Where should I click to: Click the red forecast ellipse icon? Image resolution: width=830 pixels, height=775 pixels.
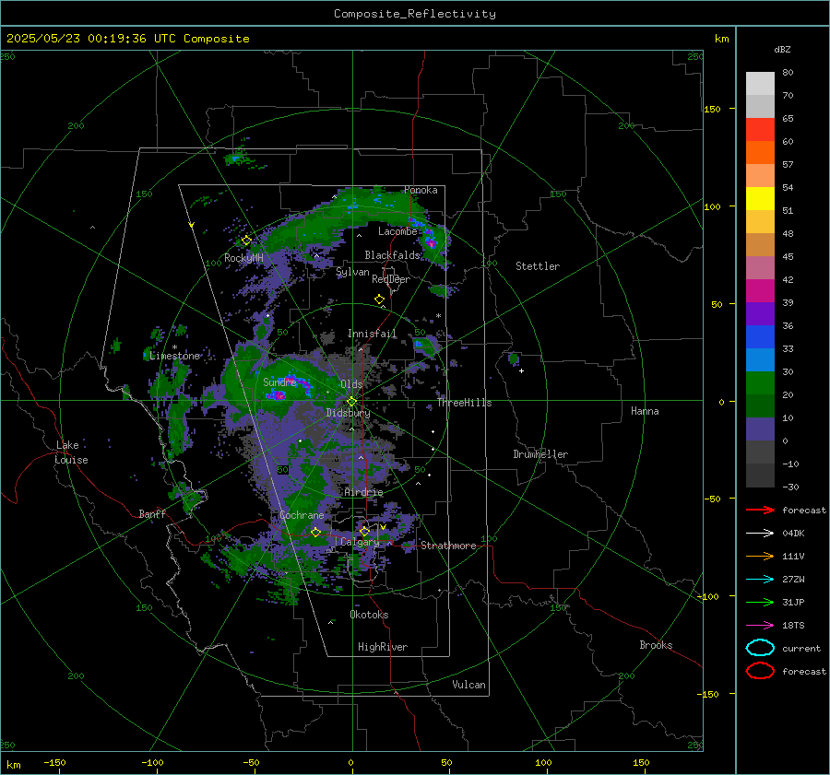(760, 671)
